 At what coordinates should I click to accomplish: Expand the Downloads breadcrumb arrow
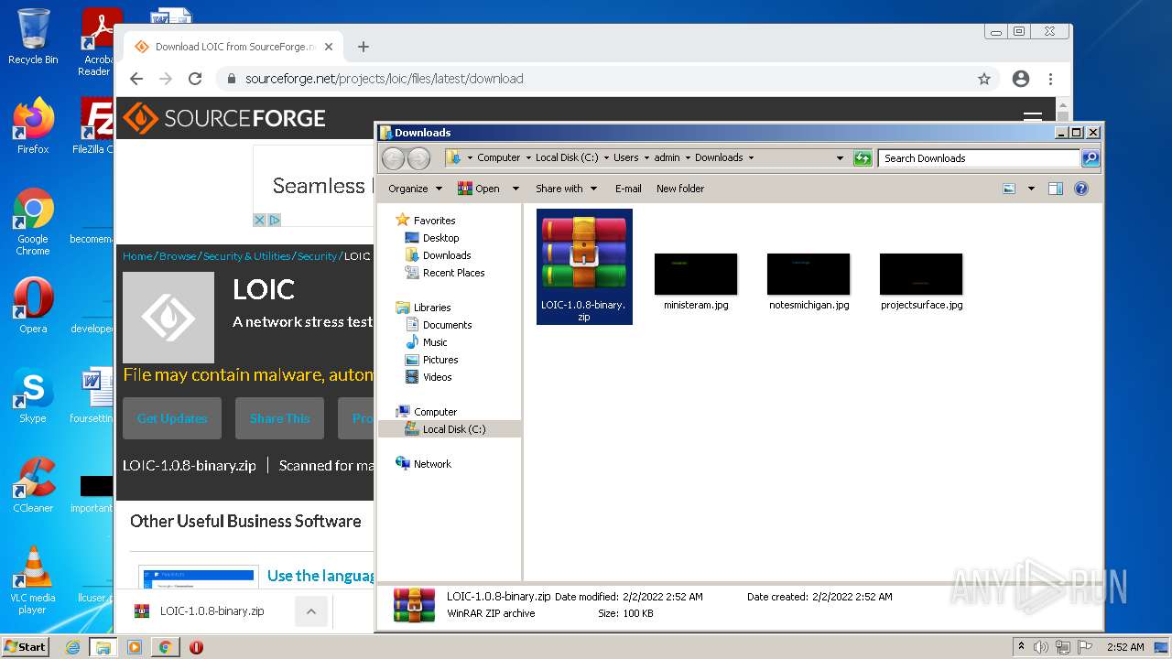pyautogui.click(x=751, y=158)
